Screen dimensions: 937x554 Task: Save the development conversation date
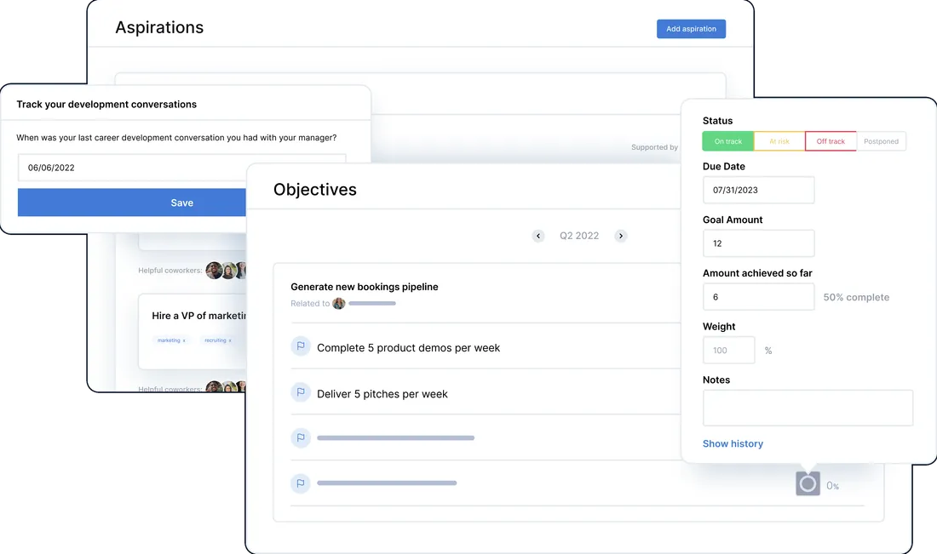[181, 203]
